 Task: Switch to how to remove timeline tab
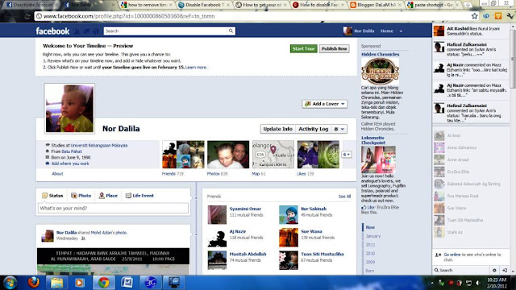(x=147, y=5)
